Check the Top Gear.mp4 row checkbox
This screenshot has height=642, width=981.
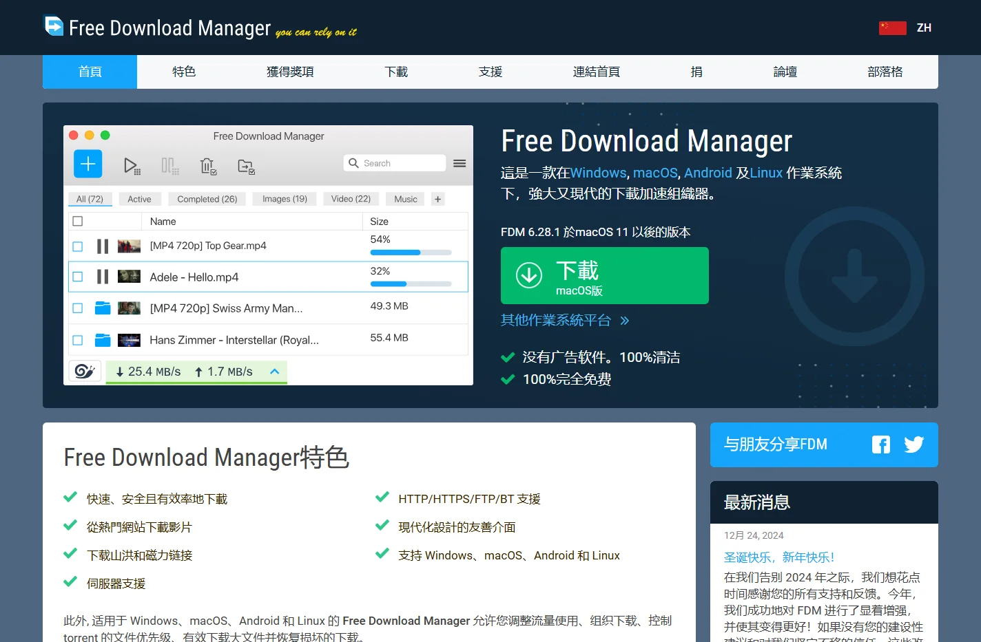tap(78, 246)
